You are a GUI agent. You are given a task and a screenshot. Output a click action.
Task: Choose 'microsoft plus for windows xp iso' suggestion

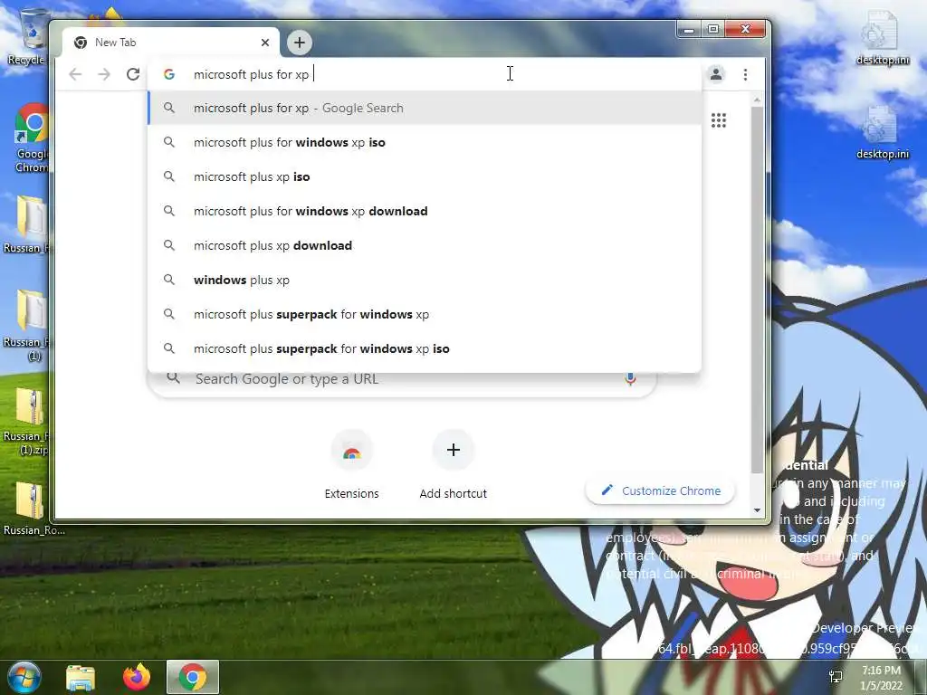(x=425, y=142)
